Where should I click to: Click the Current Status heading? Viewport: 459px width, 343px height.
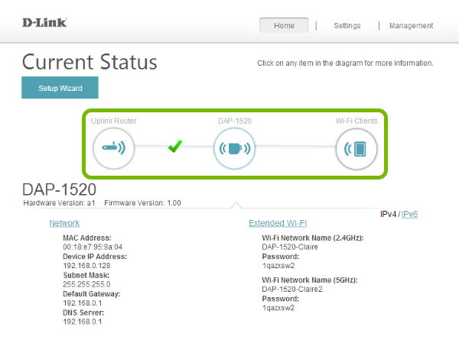click(90, 62)
